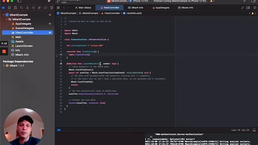Open the Debug navigator

(40, 8)
